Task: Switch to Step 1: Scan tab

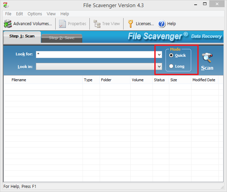Action: click(22, 37)
